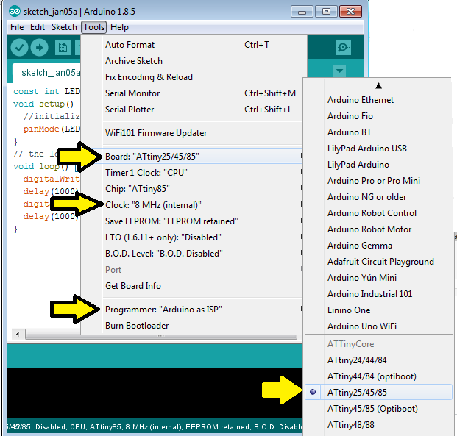
Task: Click the Arduino logo in title bar
Action: point(15,12)
